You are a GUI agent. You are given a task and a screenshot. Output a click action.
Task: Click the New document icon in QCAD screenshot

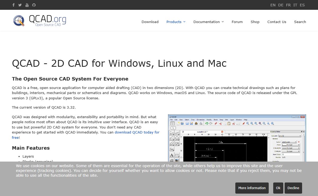(178, 123)
